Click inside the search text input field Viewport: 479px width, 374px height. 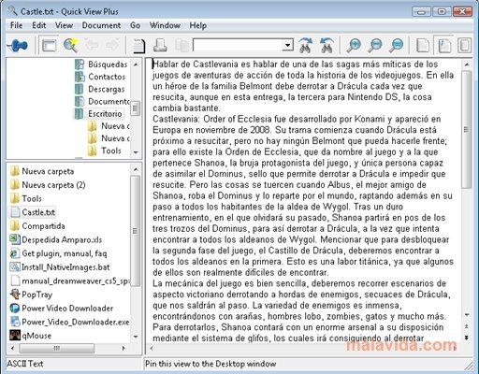tap(239, 45)
